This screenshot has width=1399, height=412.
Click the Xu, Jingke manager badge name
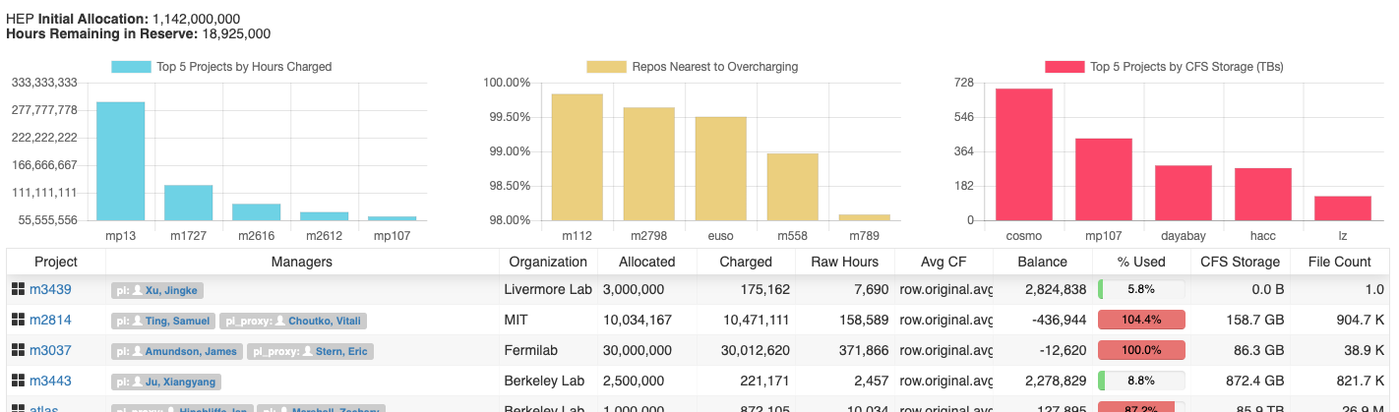click(x=171, y=291)
